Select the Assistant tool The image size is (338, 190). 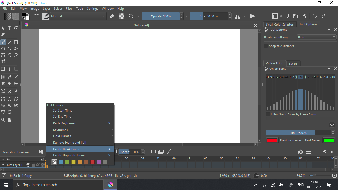click(x=3, y=91)
